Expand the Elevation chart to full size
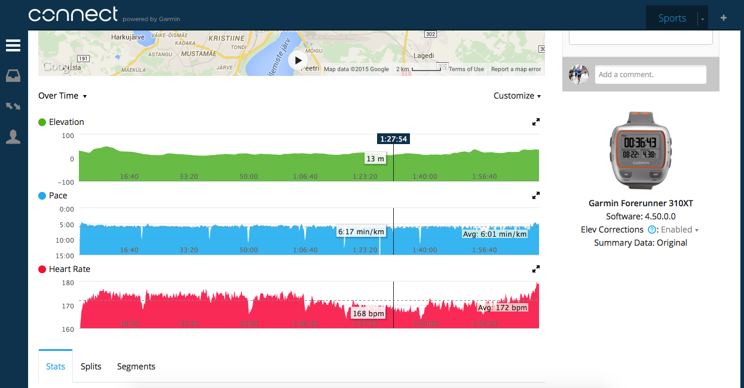Screen dimensions: 744x388 coord(536,122)
